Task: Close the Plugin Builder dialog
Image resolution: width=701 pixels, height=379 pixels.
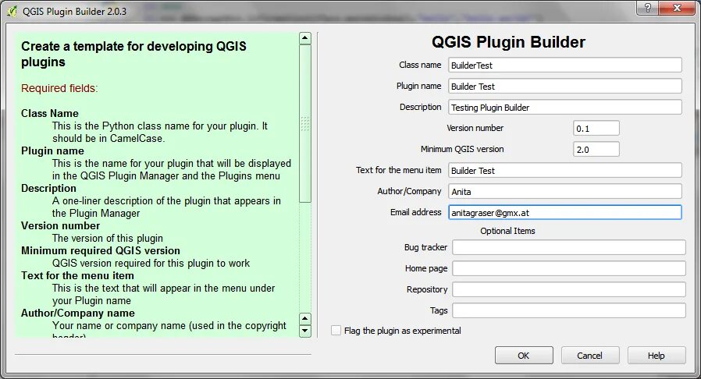Action: click(677, 8)
